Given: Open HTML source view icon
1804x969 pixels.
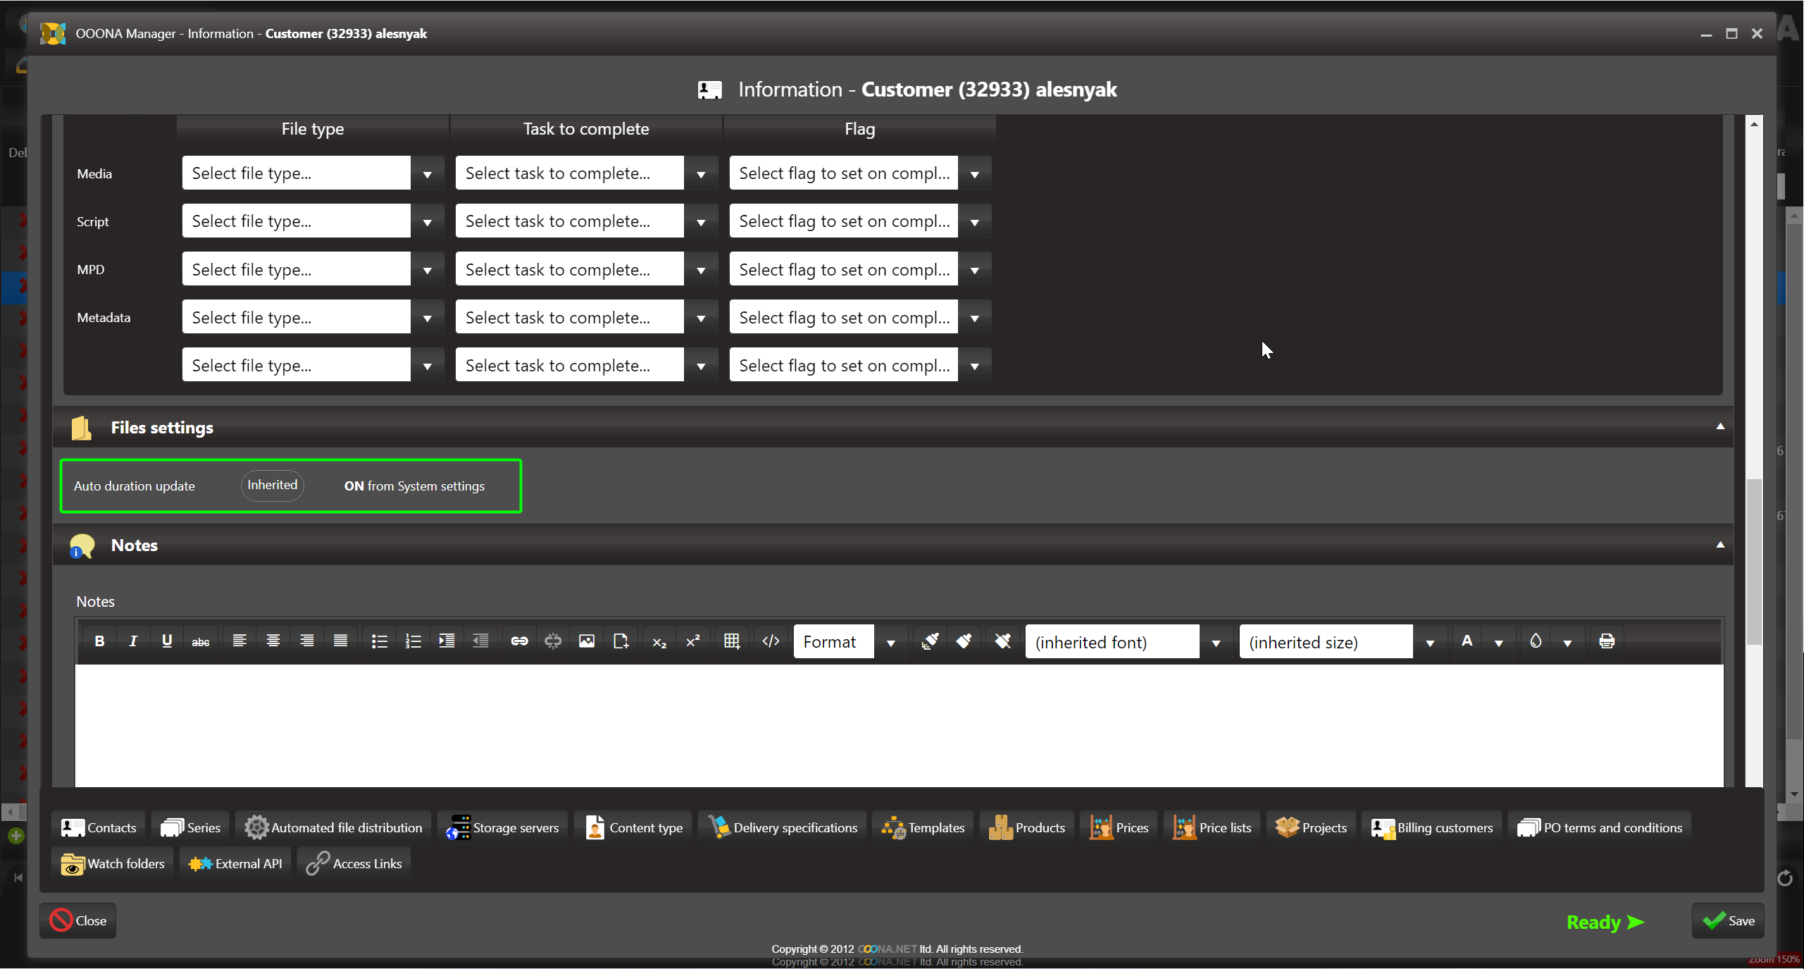Looking at the screenshot, I should 771,641.
